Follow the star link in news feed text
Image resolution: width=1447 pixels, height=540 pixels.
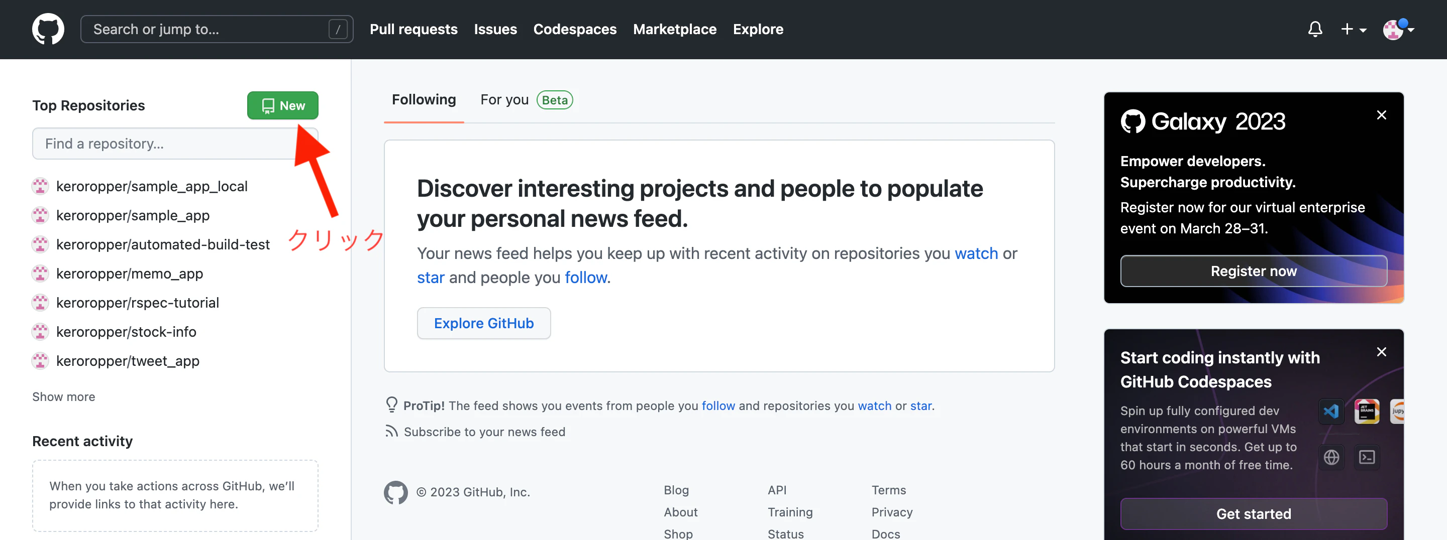(430, 278)
